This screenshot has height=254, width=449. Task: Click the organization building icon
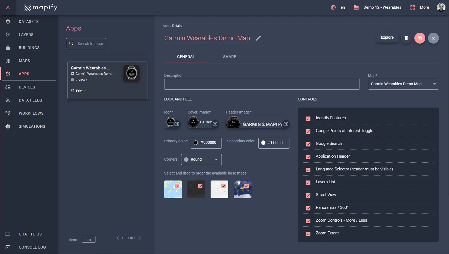356,7
